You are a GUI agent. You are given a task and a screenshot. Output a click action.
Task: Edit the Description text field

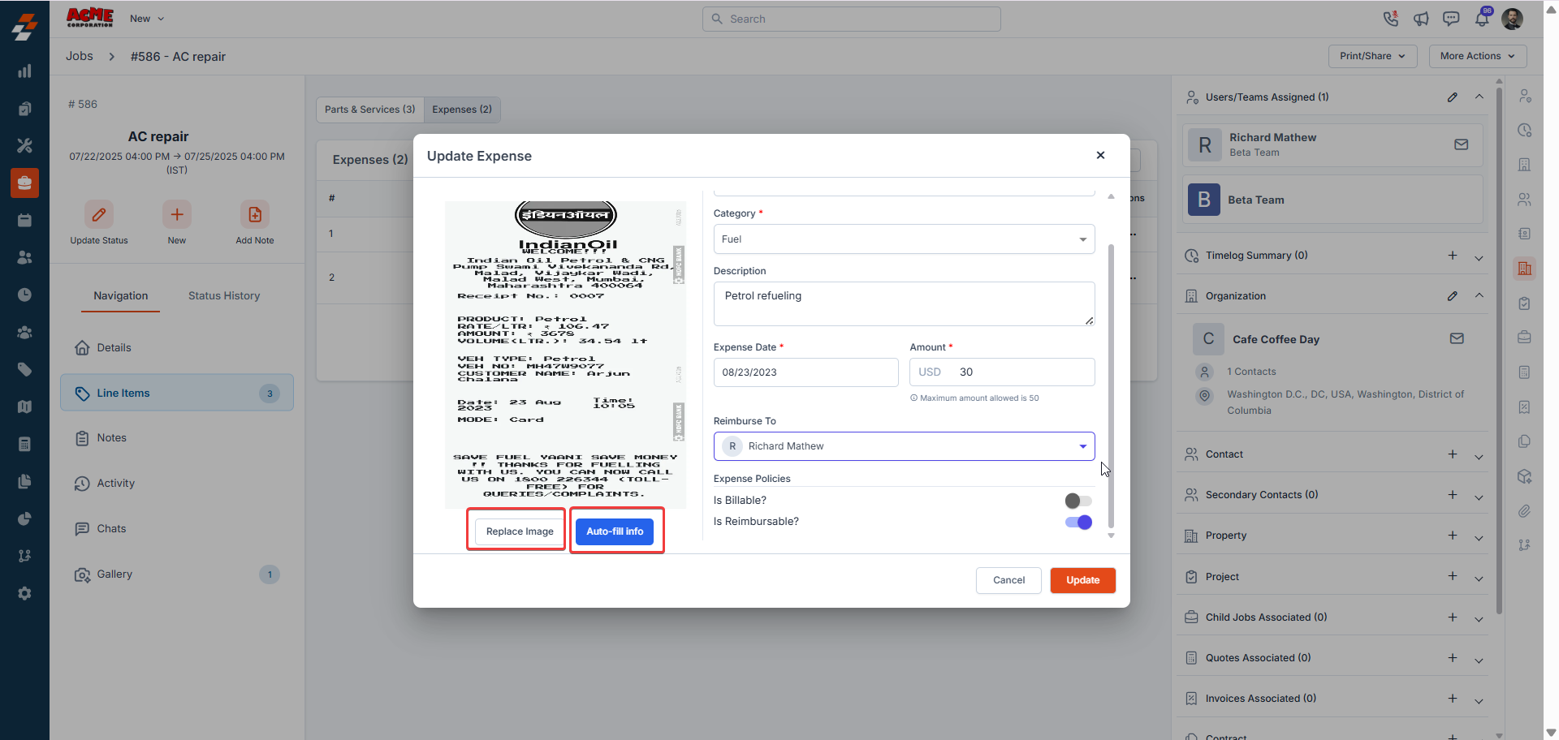[x=904, y=303]
